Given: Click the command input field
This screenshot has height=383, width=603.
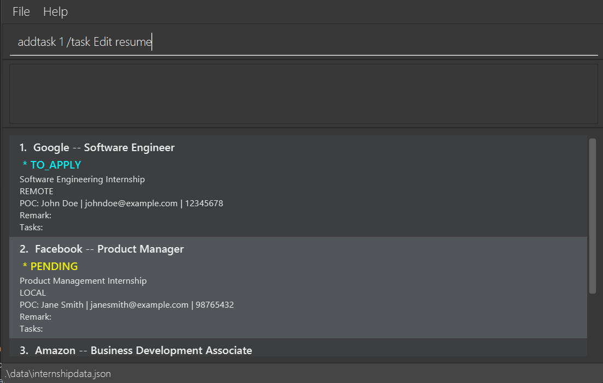Looking at the screenshot, I should [x=303, y=42].
